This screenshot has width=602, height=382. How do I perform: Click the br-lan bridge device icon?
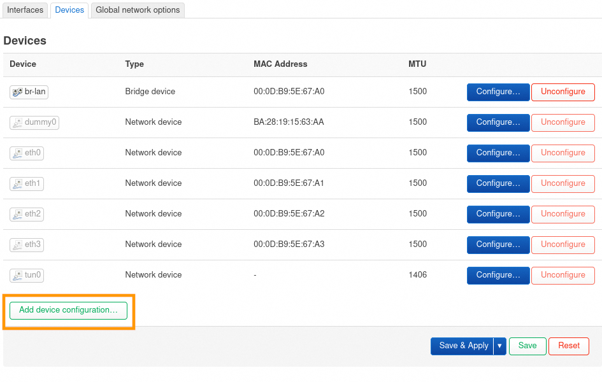pos(17,92)
